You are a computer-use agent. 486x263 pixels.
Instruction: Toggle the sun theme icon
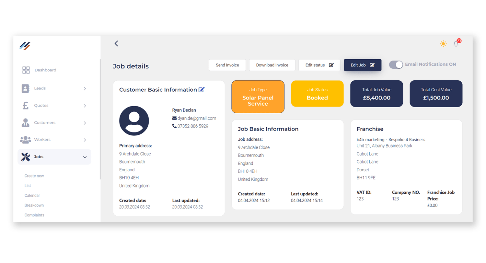(443, 44)
